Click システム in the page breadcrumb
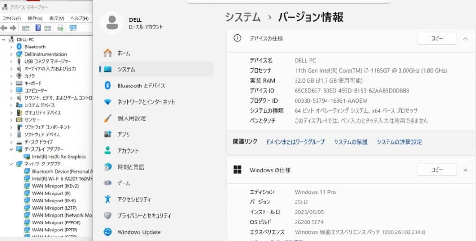 click(x=243, y=17)
